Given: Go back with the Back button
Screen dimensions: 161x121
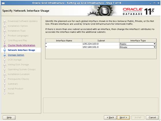Looking at the screenshot, I should (111, 118).
